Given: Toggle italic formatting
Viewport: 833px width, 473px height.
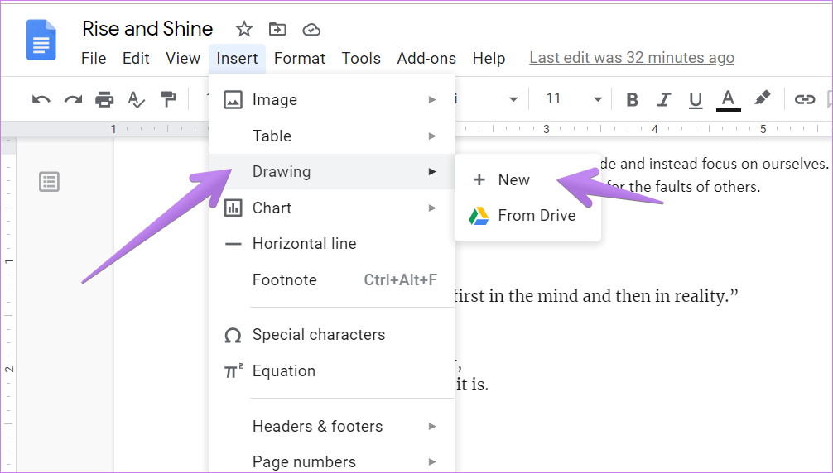Looking at the screenshot, I should [x=663, y=100].
